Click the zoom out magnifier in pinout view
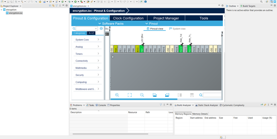277x139 pixels. [x=142, y=95]
